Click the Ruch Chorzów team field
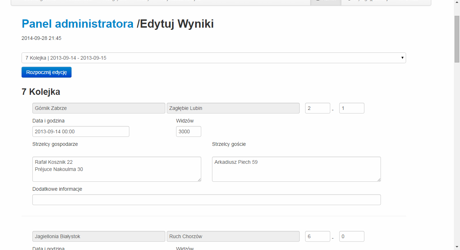Image resolution: width=460 pixels, height=250 pixels. [233, 236]
